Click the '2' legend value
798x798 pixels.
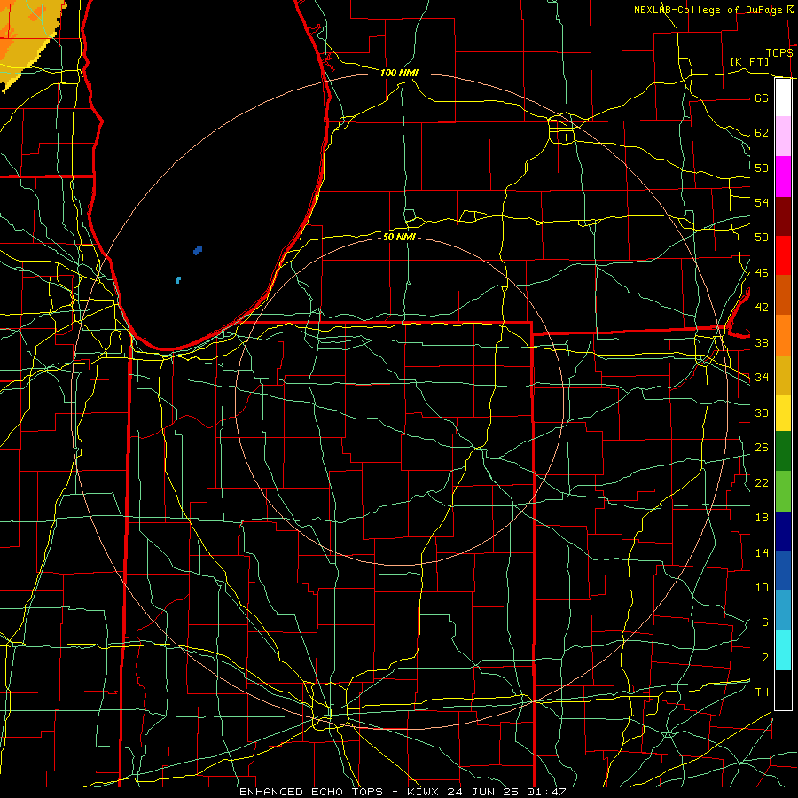[x=765, y=658]
